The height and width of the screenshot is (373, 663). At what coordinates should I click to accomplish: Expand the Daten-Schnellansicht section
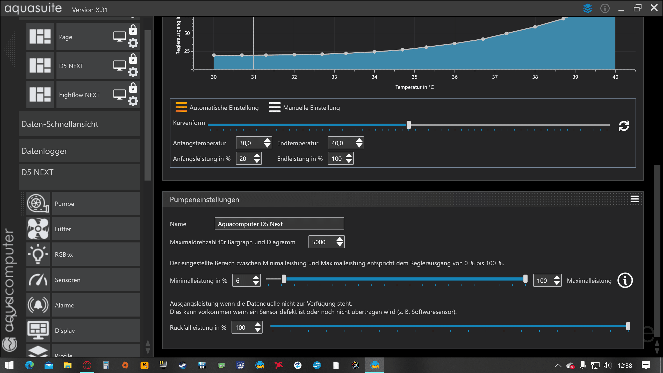pyautogui.click(x=79, y=124)
